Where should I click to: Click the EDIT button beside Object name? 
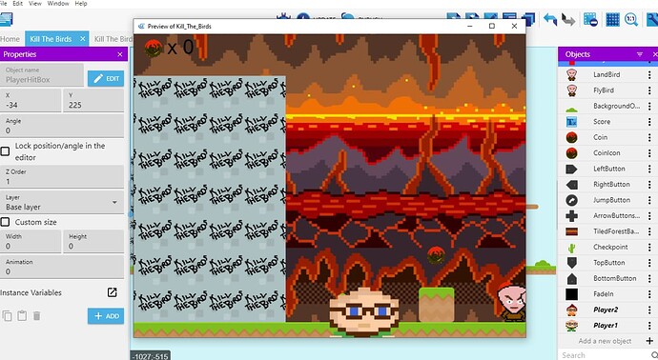click(106, 78)
